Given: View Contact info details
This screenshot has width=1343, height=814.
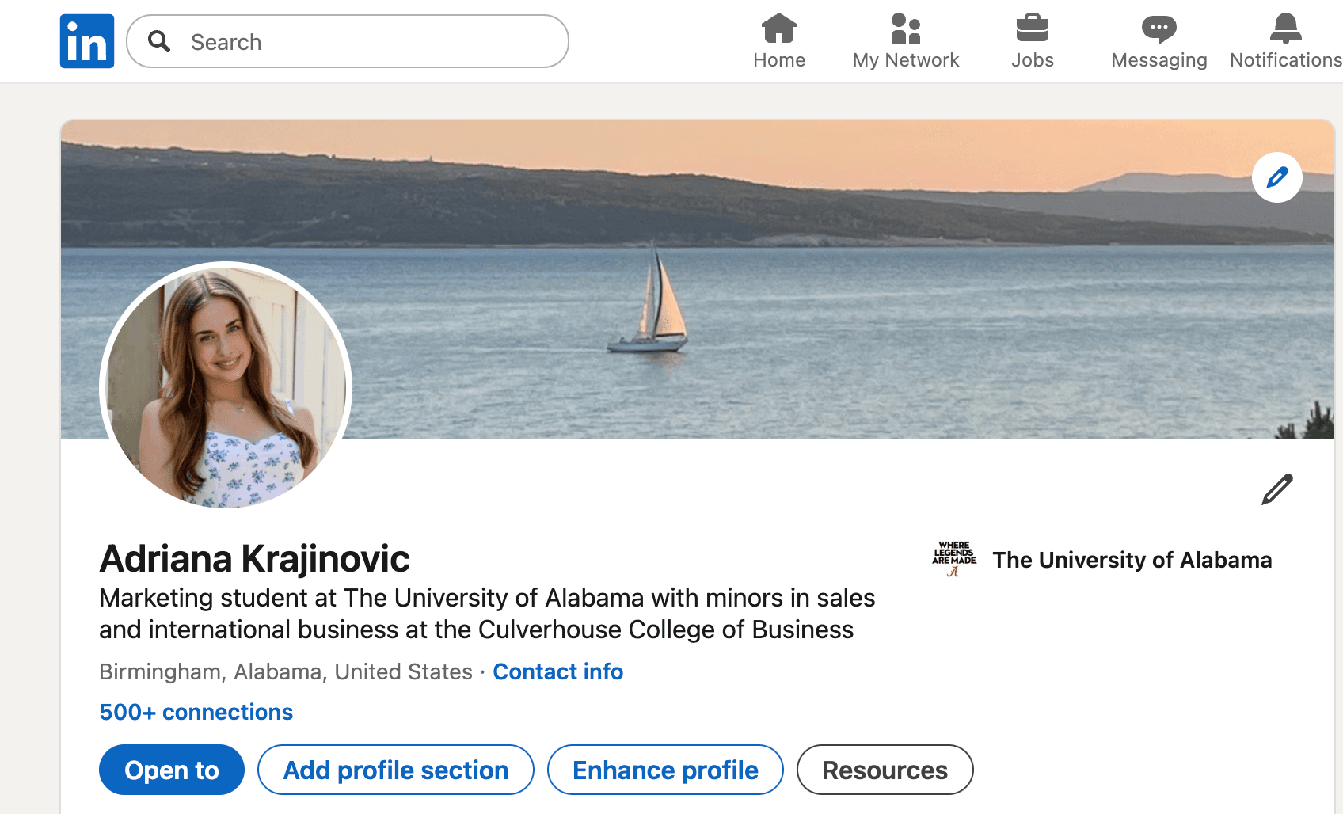Looking at the screenshot, I should tap(557, 671).
